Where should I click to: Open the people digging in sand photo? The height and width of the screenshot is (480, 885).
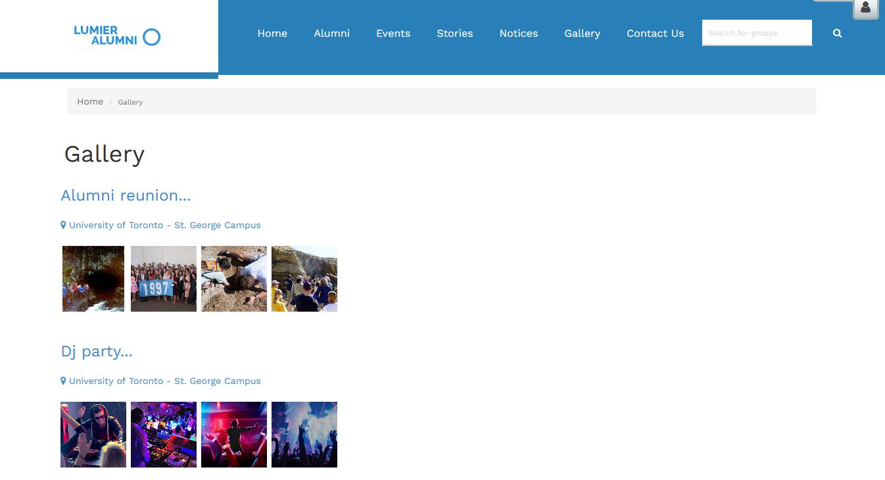234,279
